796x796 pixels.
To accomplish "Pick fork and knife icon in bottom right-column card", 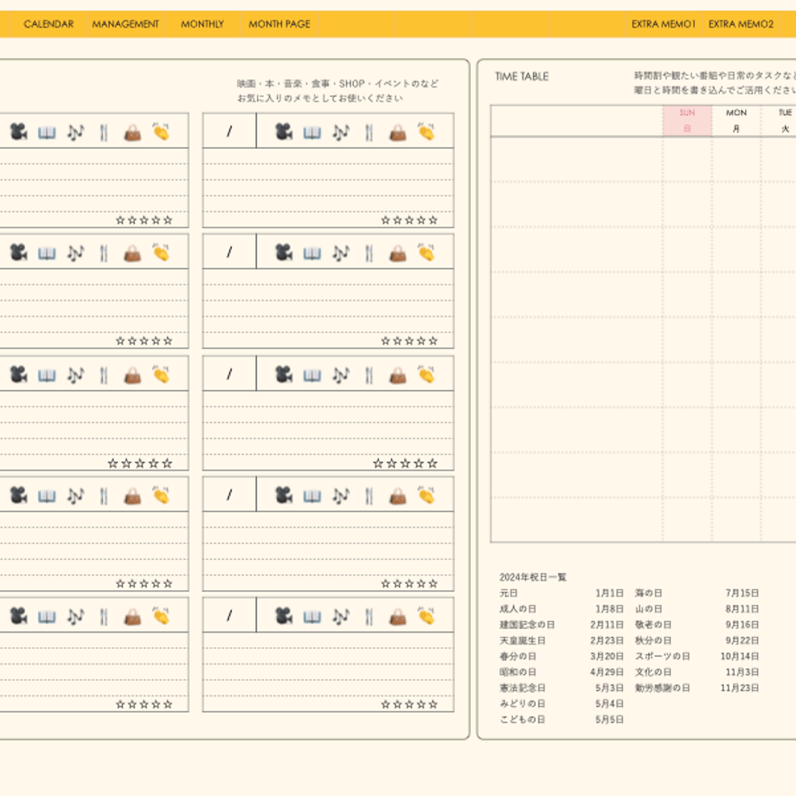I will pyautogui.click(x=369, y=616).
